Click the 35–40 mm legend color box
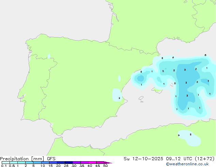Screen dimensions: 216x167 point(84,163)
